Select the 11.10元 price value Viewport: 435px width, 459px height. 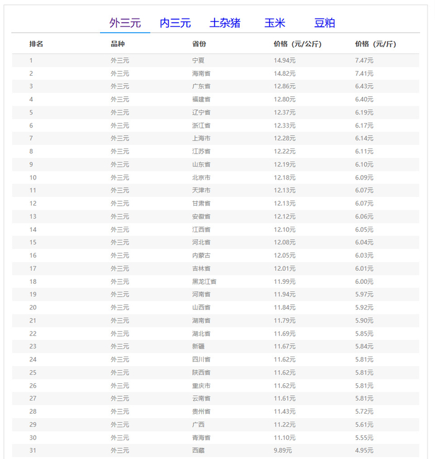(285, 438)
